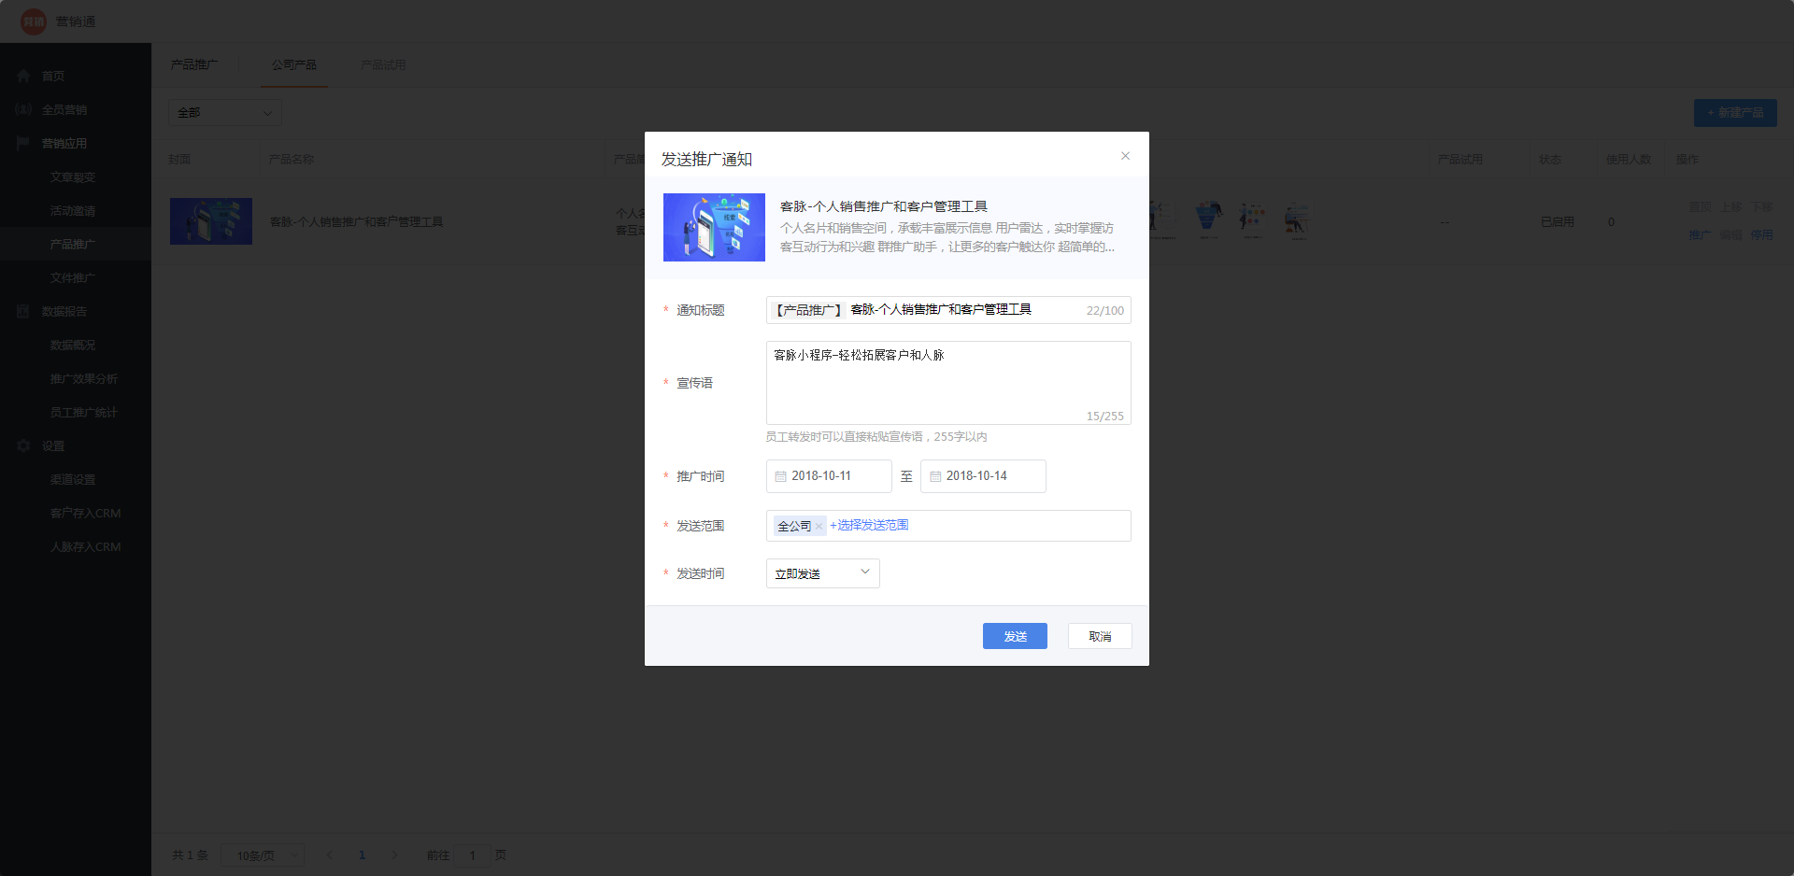The image size is (1794, 876).
Task: Go to previous page arrow
Action: tap(329, 855)
